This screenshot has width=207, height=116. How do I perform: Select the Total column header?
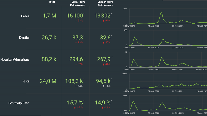52,2
